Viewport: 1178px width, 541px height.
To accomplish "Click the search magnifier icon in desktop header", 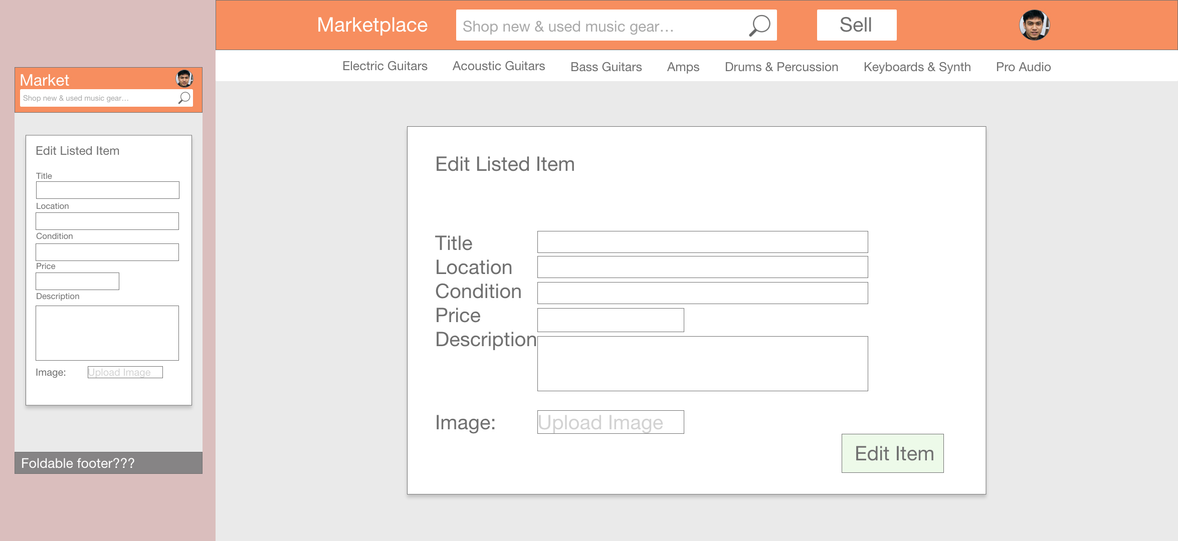I will (x=759, y=25).
